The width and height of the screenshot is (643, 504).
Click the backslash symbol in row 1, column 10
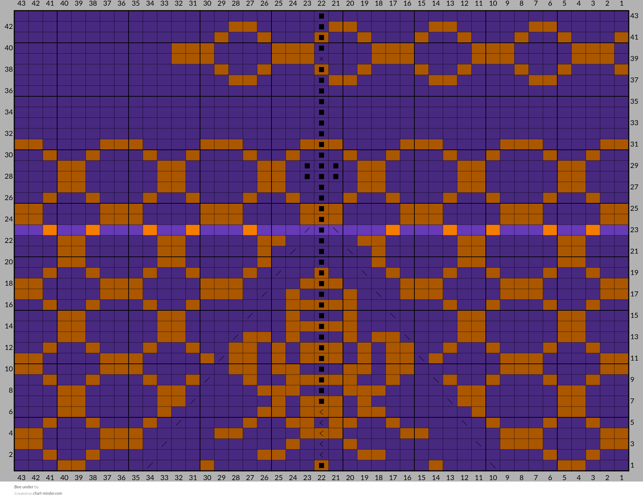click(493, 465)
